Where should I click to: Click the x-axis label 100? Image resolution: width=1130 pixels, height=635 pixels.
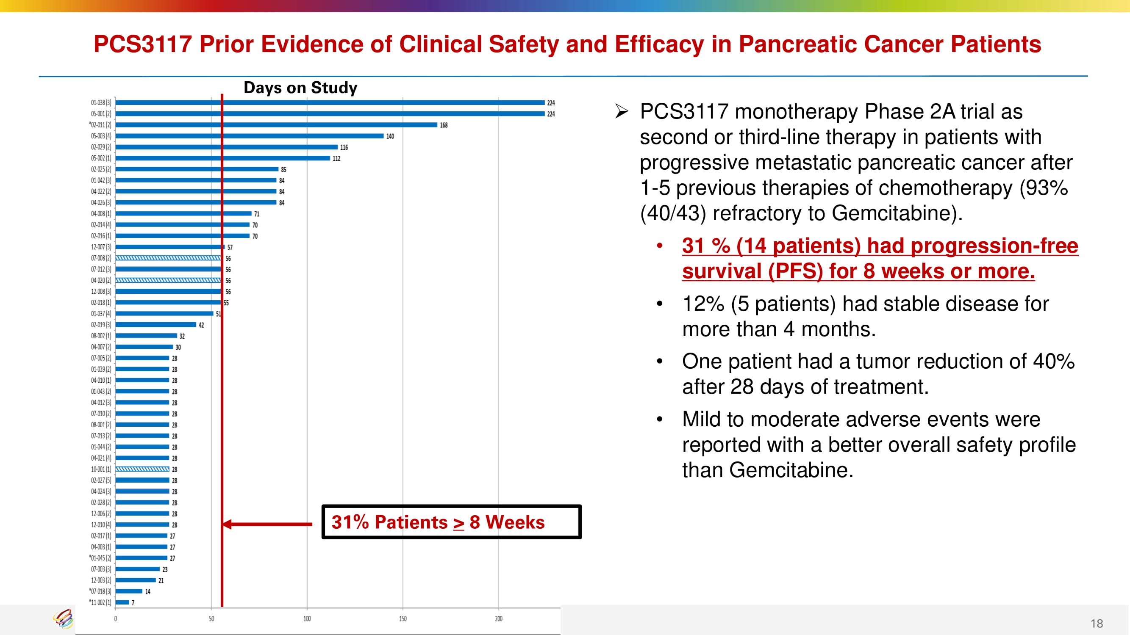click(x=307, y=619)
